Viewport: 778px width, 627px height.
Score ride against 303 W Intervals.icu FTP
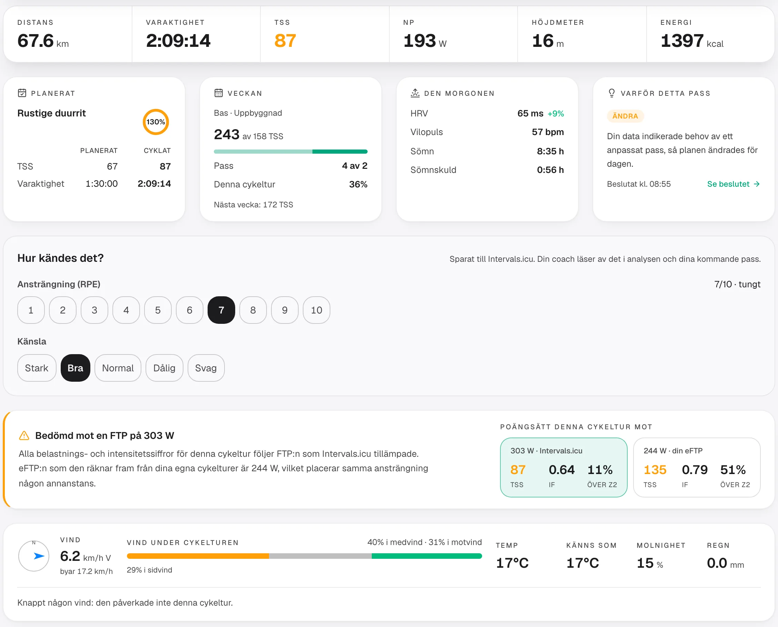coord(563,468)
